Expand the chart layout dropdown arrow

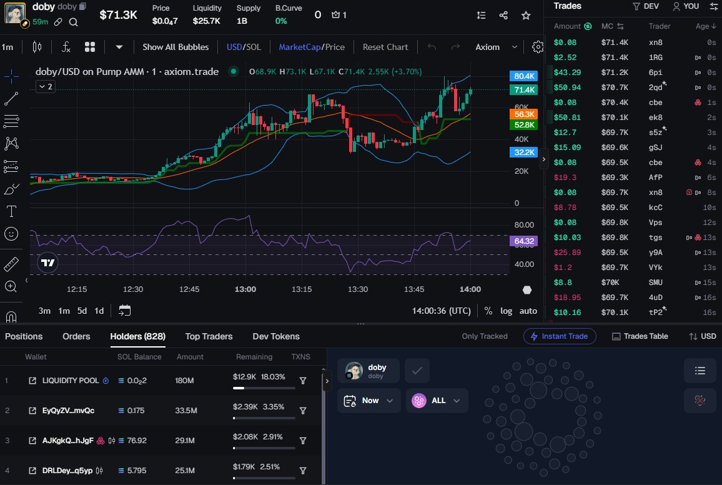(119, 47)
